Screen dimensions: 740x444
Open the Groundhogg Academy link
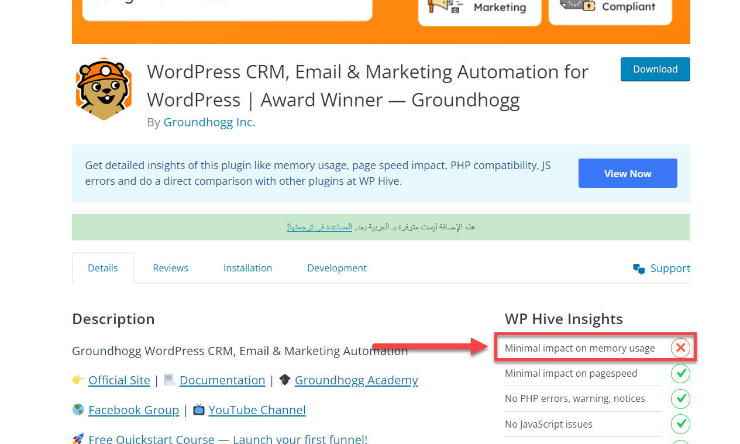pos(356,380)
